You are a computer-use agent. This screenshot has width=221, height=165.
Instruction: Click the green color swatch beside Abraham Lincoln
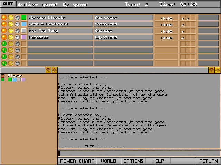(x=24, y=18)
